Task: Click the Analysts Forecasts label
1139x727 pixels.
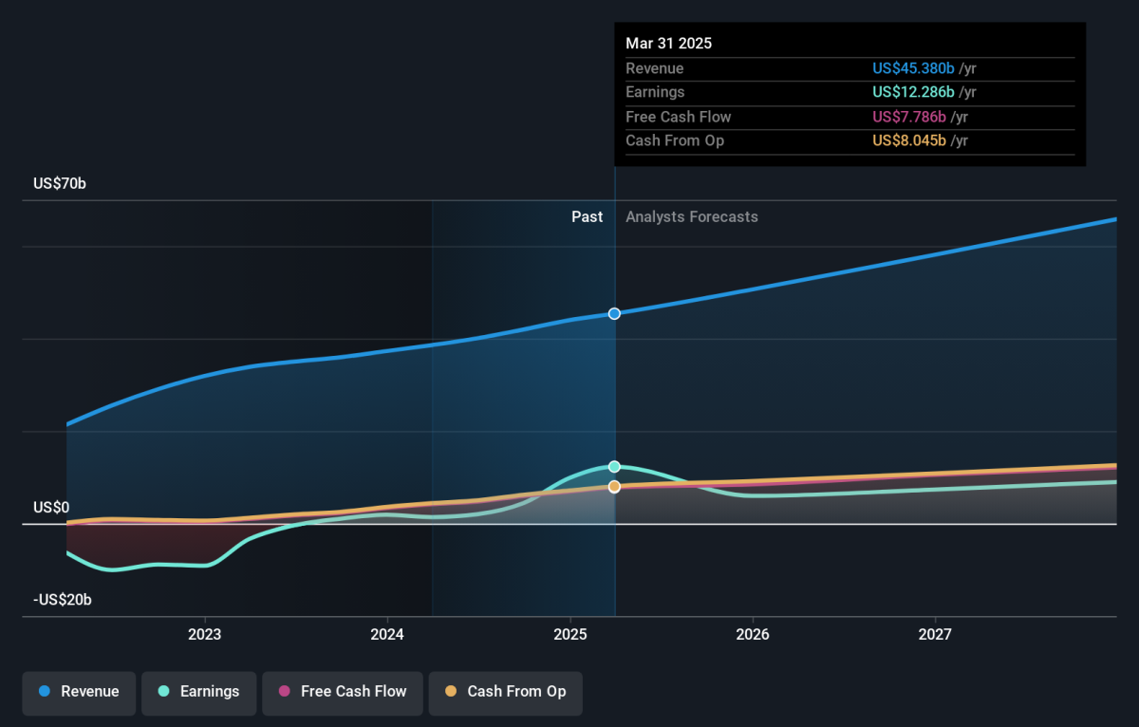Action: (692, 216)
